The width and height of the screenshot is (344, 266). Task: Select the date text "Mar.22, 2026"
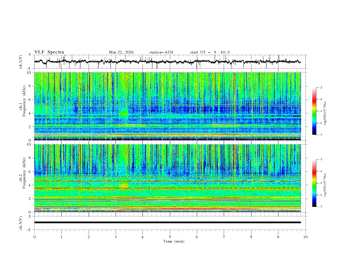coord(121,52)
